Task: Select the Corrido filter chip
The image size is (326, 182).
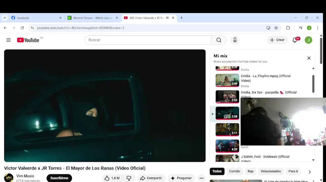Action: 235,171
